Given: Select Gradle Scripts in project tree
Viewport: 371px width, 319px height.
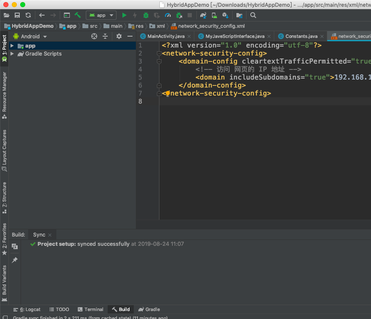Looking at the screenshot, I should [x=43, y=54].
